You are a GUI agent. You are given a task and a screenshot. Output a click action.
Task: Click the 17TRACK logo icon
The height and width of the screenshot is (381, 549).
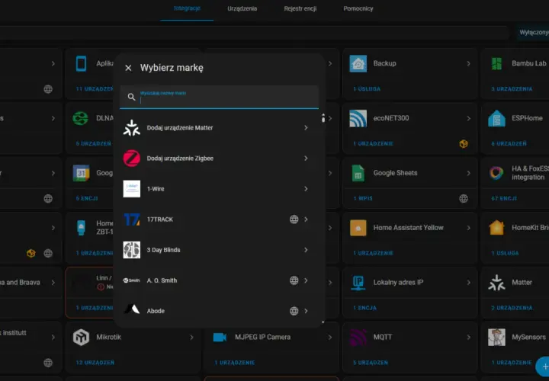point(132,219)
